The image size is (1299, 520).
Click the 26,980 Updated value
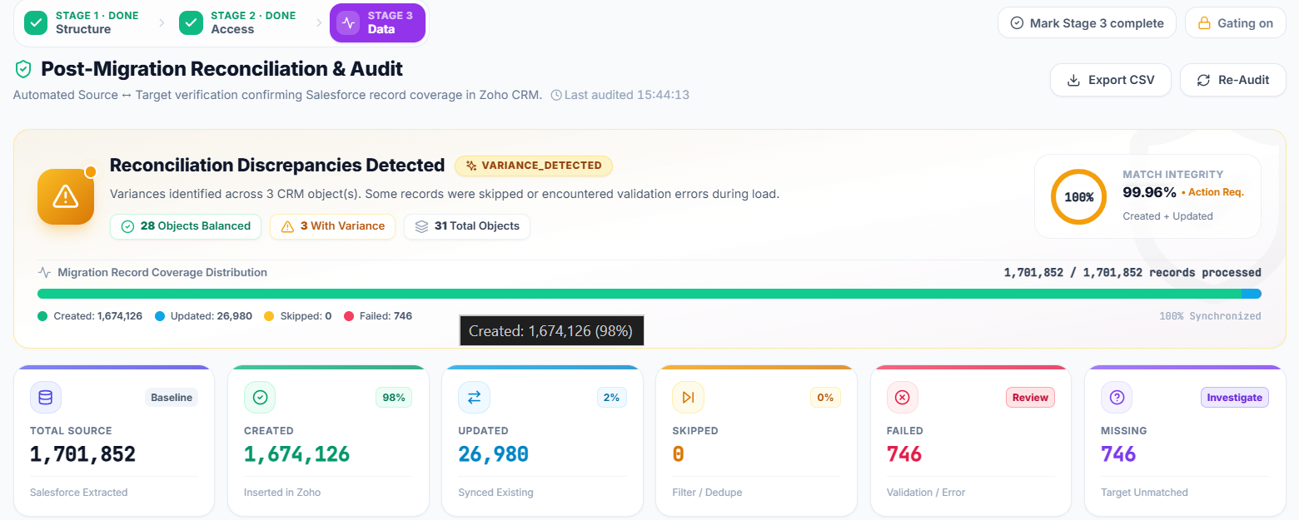493,454
